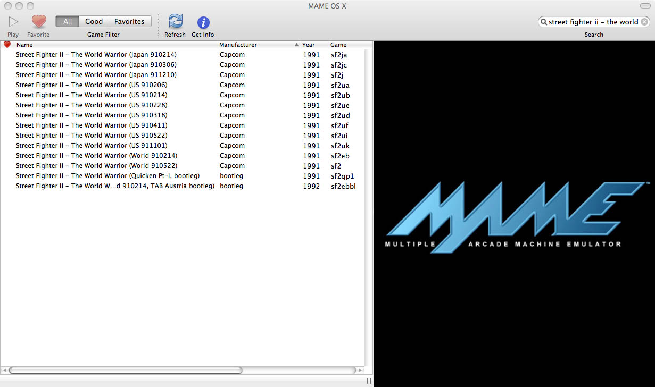Select the All game filter

tap(67, 21)
